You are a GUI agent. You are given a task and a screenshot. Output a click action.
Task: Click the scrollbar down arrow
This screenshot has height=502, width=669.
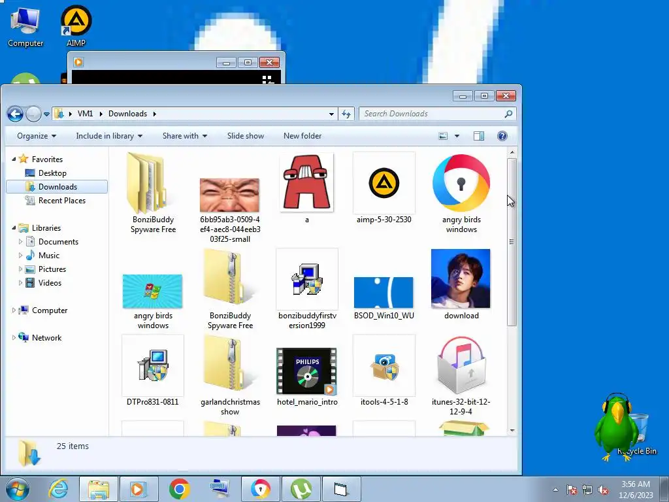(x=512, y=430)
